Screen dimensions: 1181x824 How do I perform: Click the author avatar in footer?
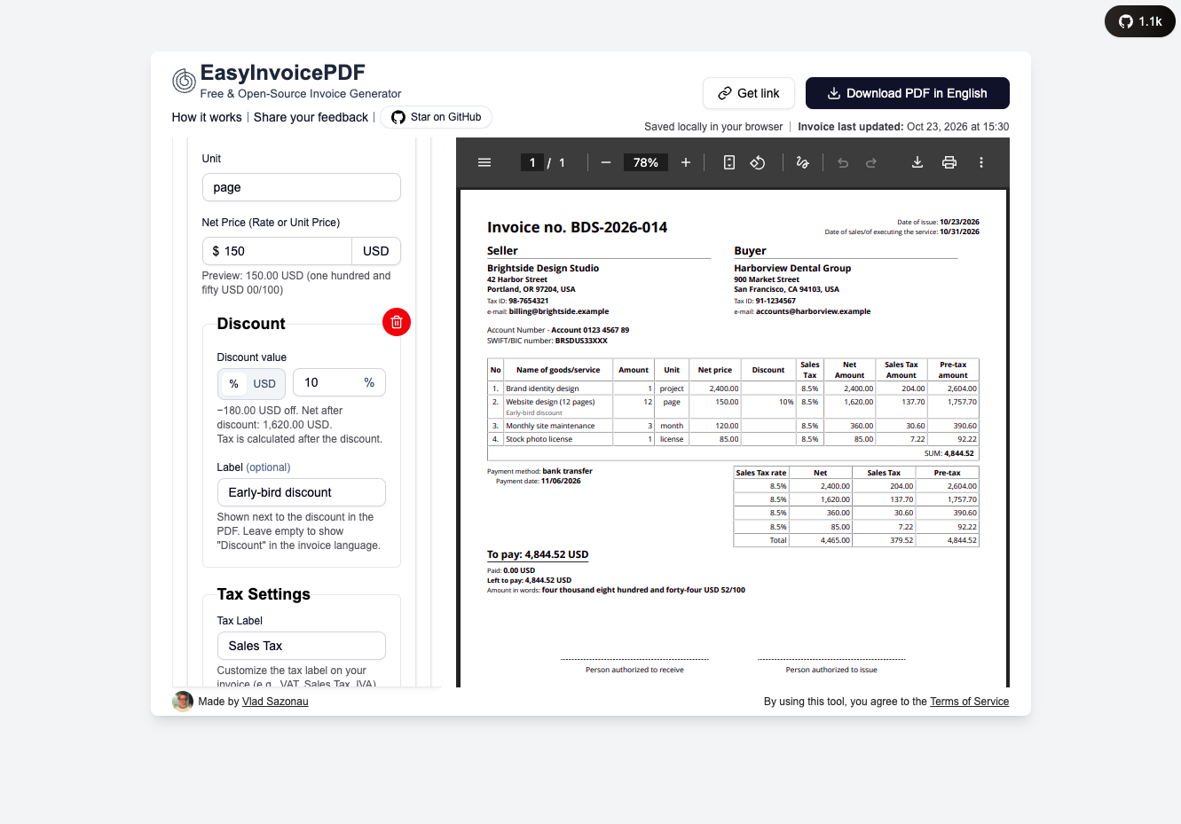(x=183, y=702)
